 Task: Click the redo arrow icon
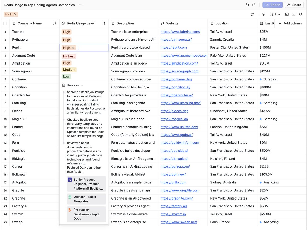click(254, 5)
